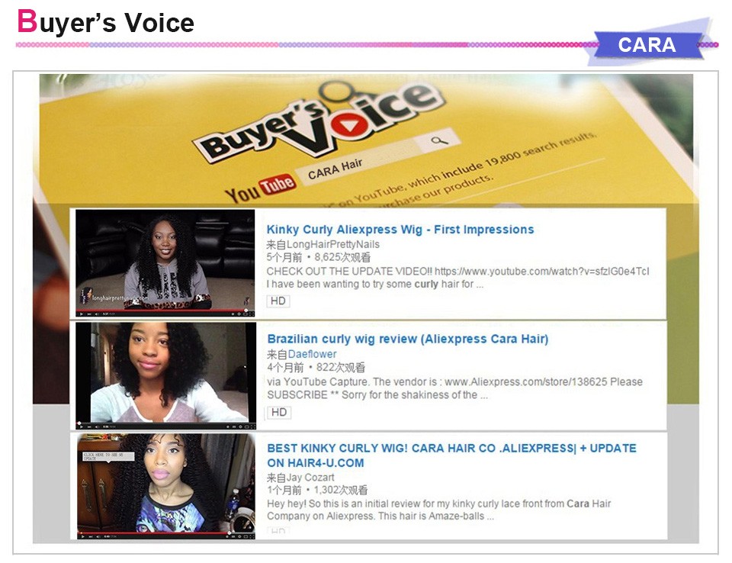
Task: Click the HD badge under Daeflower's video
Action: click(279, 413)
